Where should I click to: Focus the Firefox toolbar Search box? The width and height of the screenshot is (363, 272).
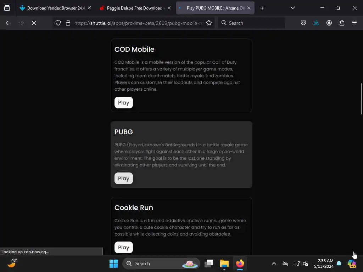pyautogui.click(x=251, y=23)
